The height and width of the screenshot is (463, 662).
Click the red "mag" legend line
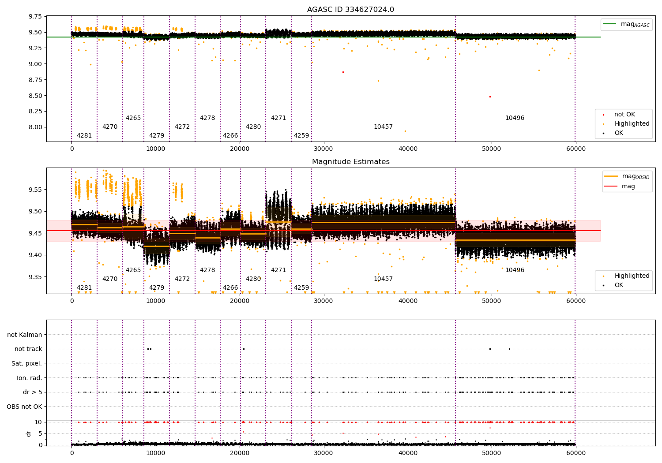coord(611,187)
